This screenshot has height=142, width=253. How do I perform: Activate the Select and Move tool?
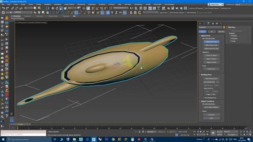(x=53, y=8)
